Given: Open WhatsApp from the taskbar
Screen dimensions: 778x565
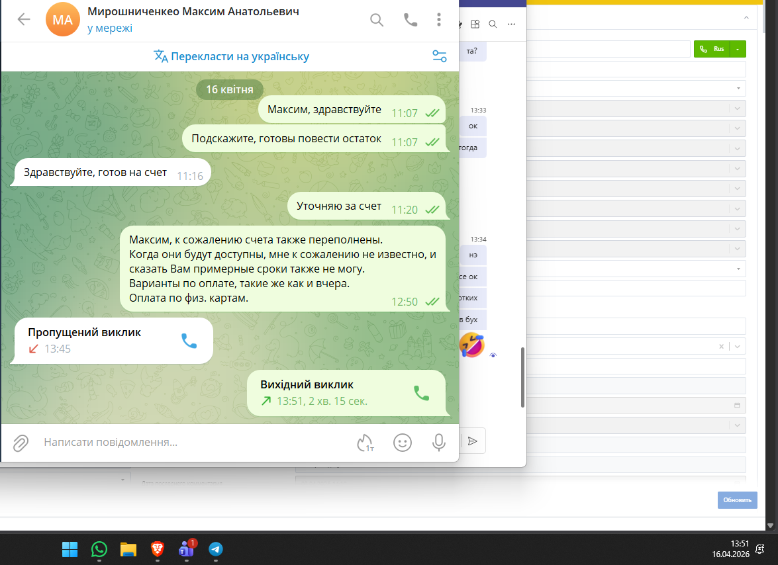Looking at the screenshot, I should (x=99, y=549).
